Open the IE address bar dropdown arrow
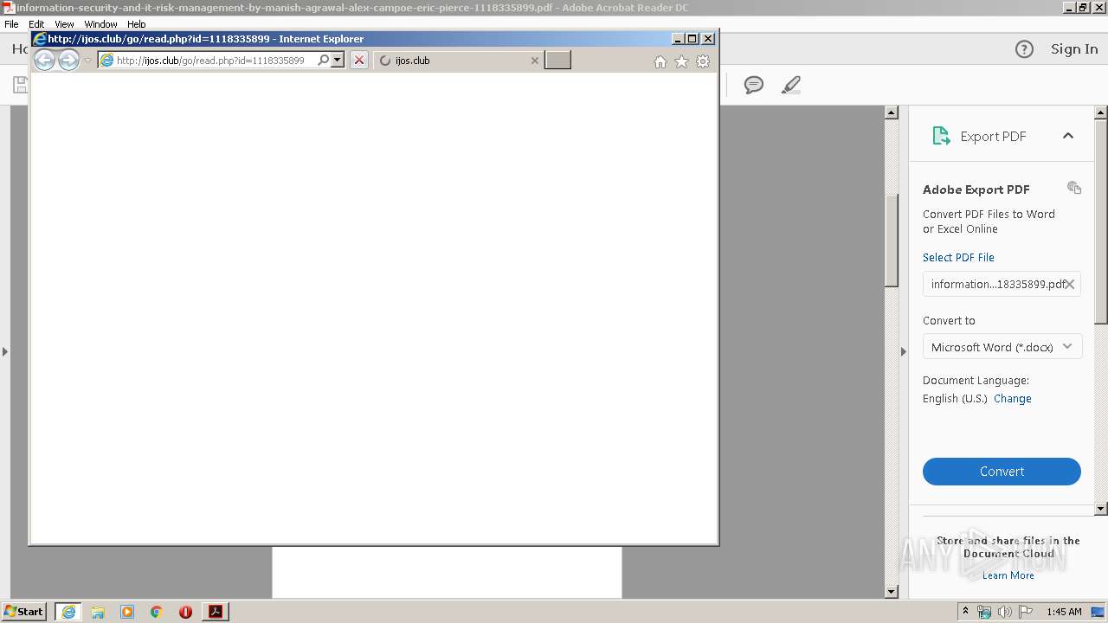1108x623 pixels. pyautogui.click(x=338, y=60)
